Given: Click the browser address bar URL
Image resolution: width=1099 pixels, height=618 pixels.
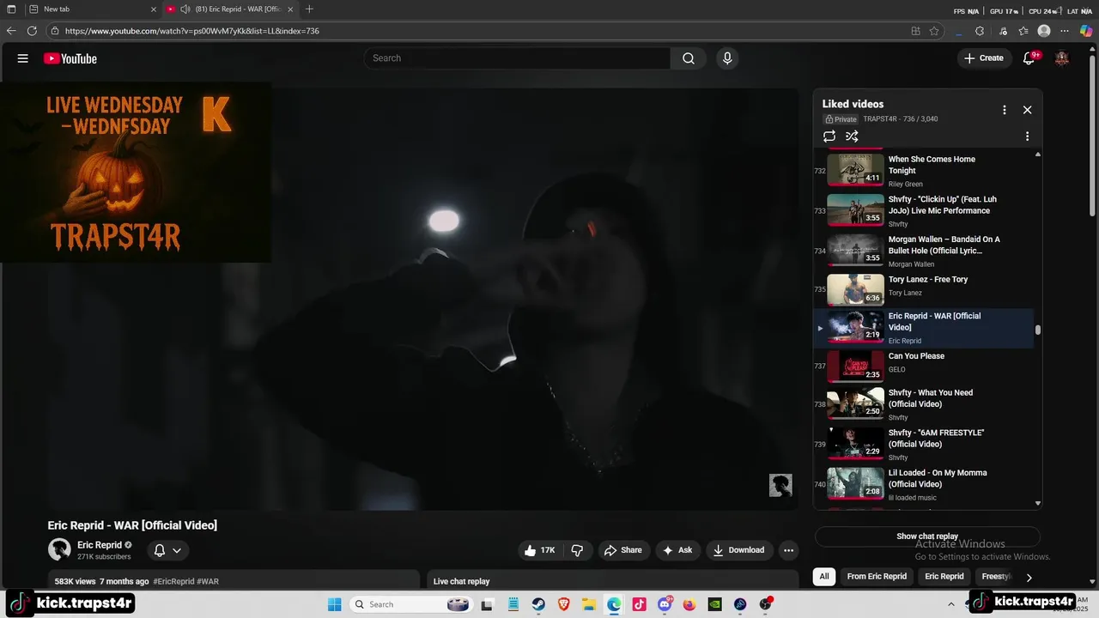Looking at the screenshot, I should (192, 31).
